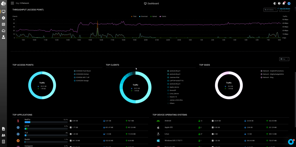Open the user profile avatar
Screen dimensions: 296x147
[288, 3]
